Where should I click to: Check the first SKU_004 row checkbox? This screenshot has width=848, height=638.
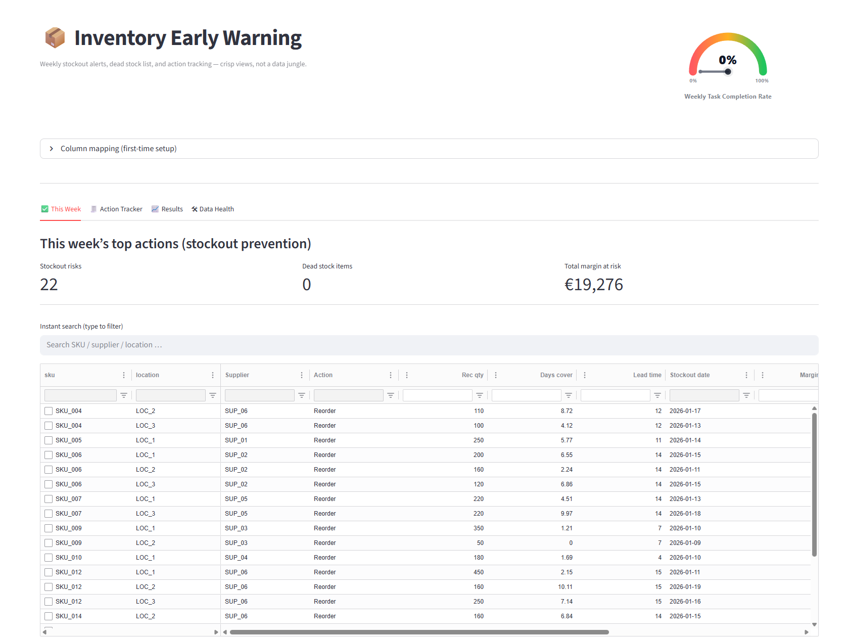click(x=48, y=411)
